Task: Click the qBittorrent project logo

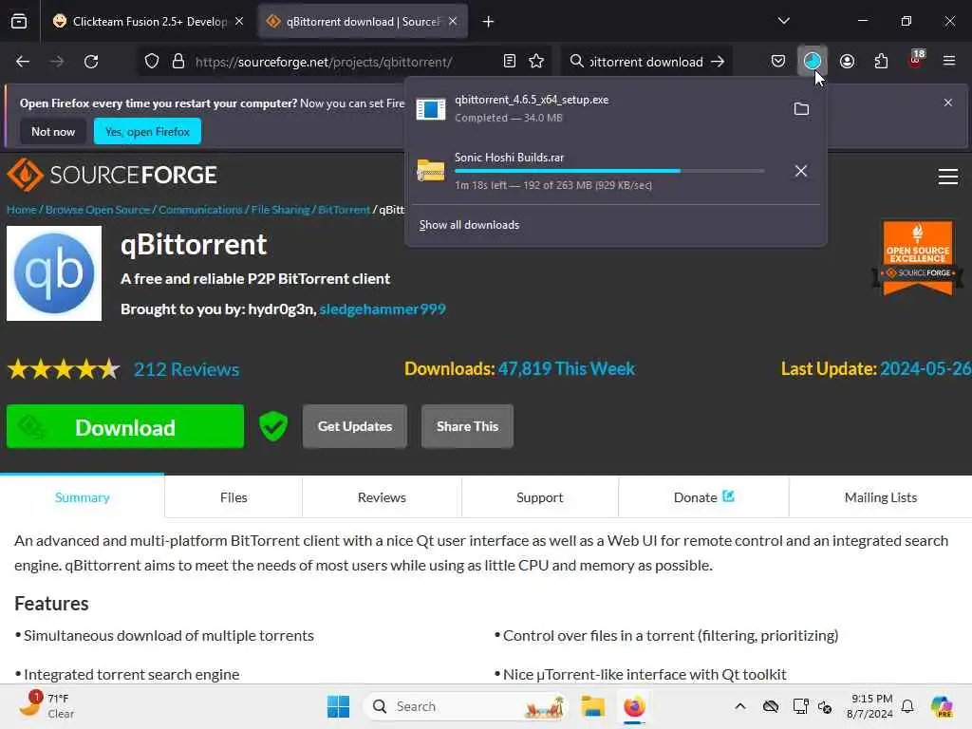Action: tap(54, 273)
